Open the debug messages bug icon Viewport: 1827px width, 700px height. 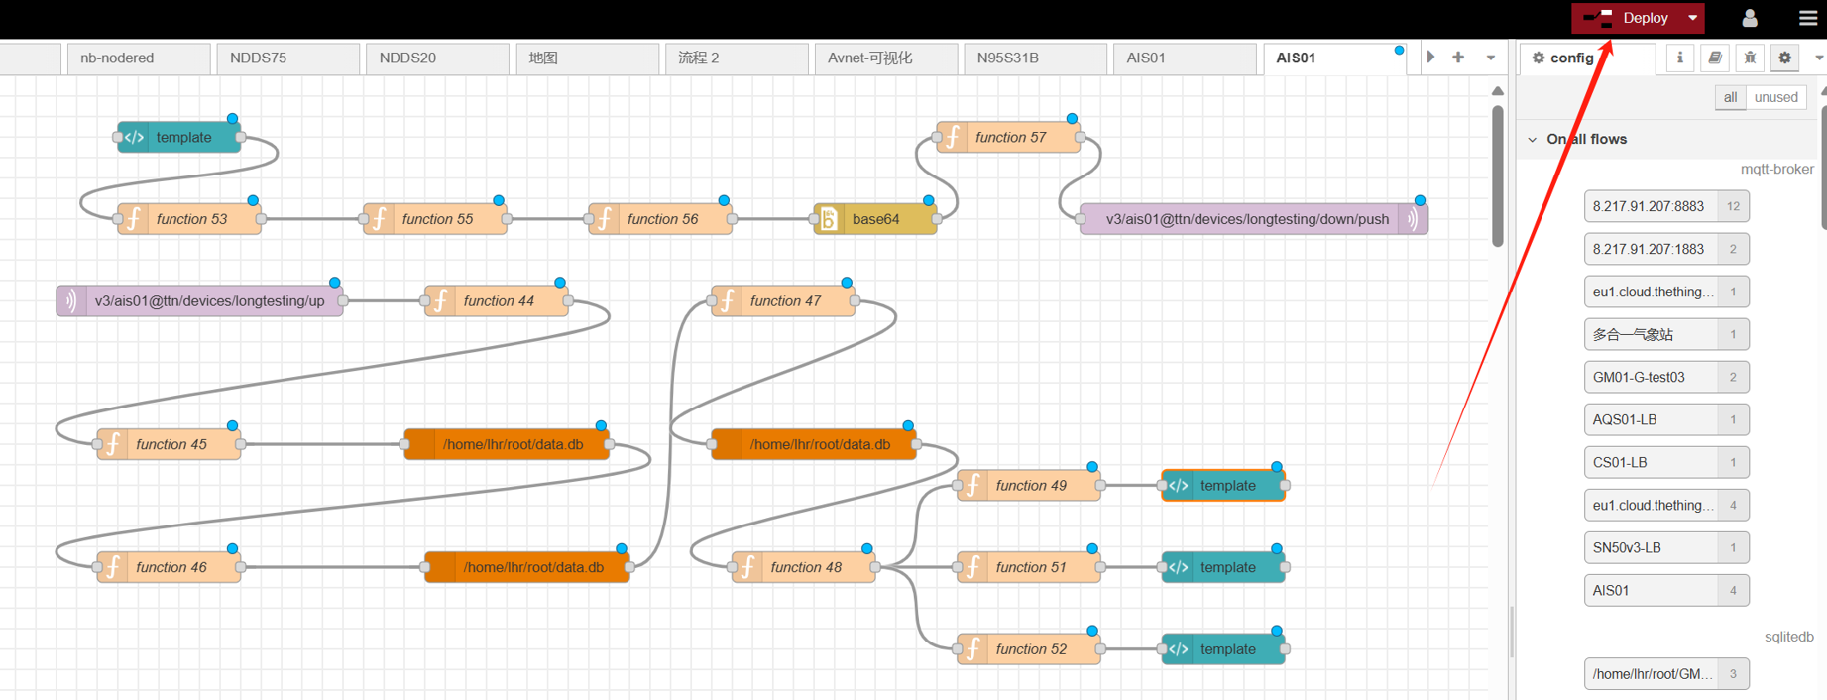[x=1750, y=58]
